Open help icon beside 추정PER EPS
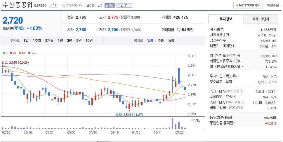 234,97
